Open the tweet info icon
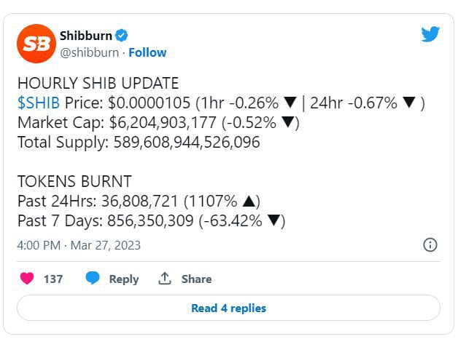The image size is (458, 339). point(430,244)
